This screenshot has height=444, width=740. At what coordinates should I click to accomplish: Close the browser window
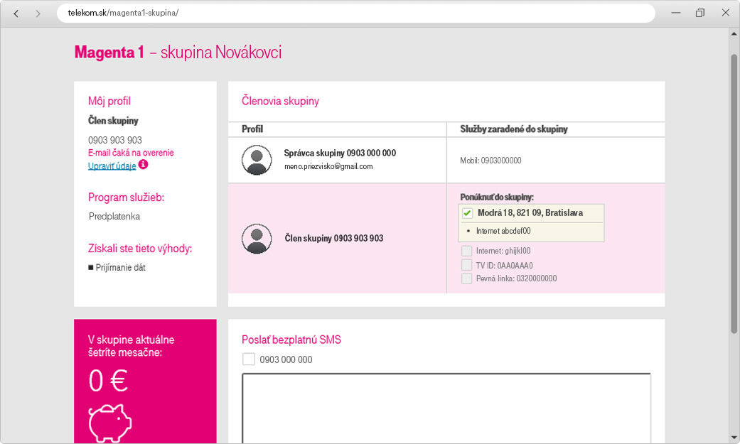click(726, 13)
